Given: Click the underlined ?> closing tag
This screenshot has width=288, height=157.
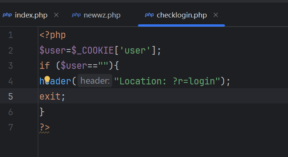Looking at the screenshot, I should pos(45,127).
